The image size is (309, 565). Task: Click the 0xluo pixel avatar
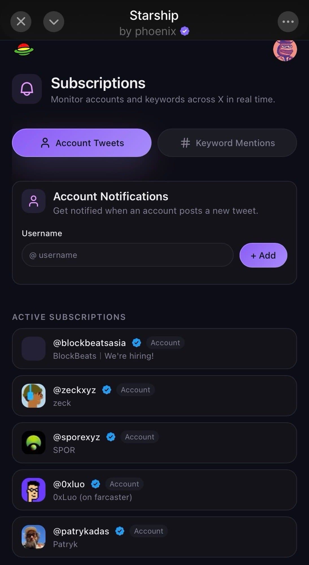tap(34, 490)
